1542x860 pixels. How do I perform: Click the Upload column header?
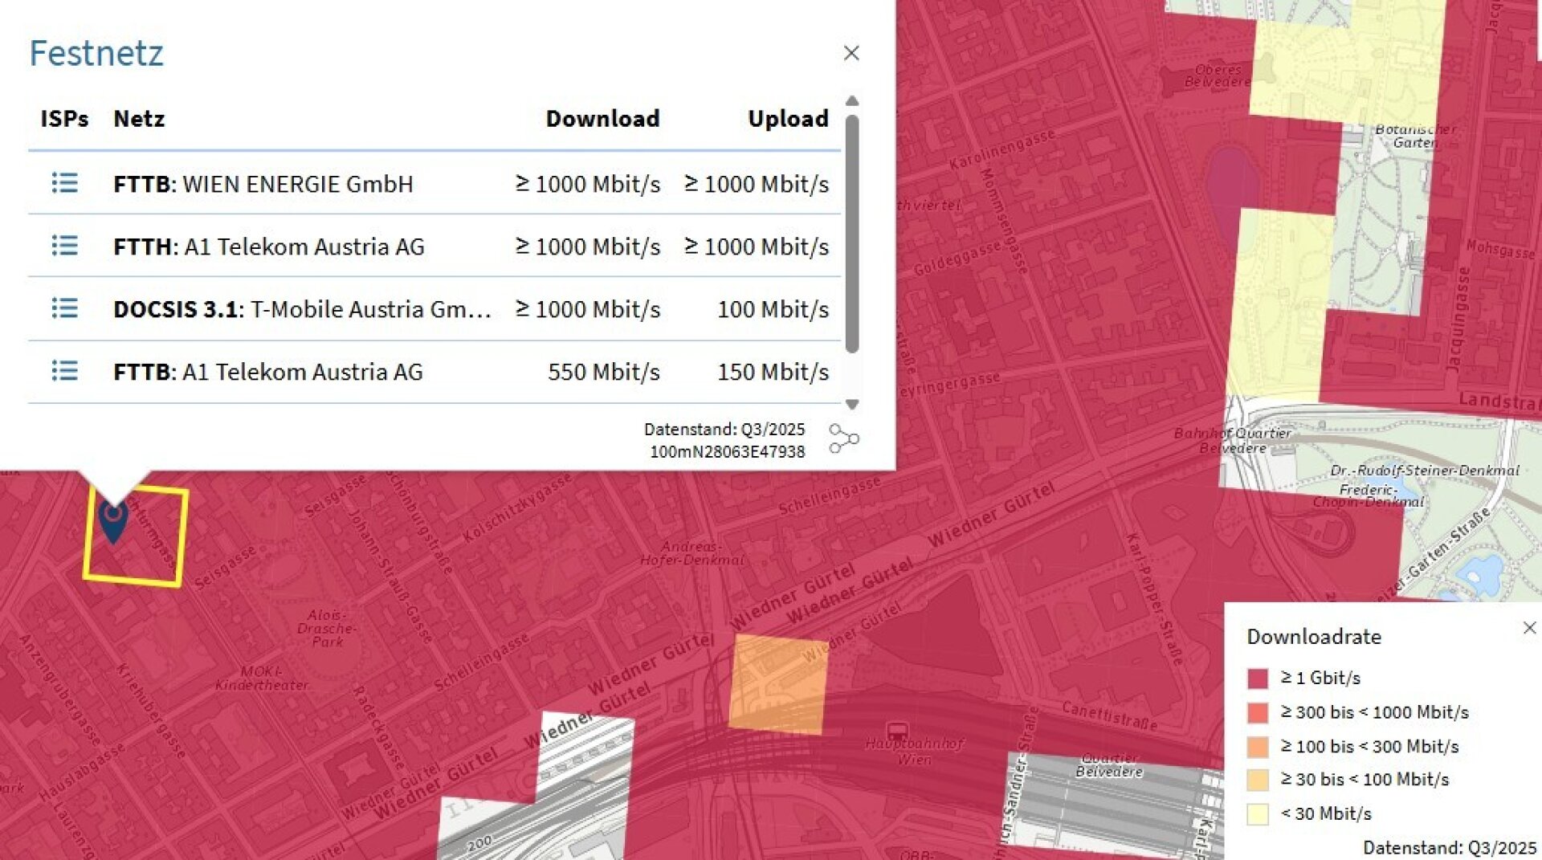point(788,119)
